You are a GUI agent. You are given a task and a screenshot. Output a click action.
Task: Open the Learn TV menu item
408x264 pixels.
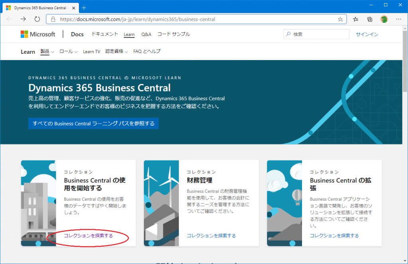tap(92, 51)
